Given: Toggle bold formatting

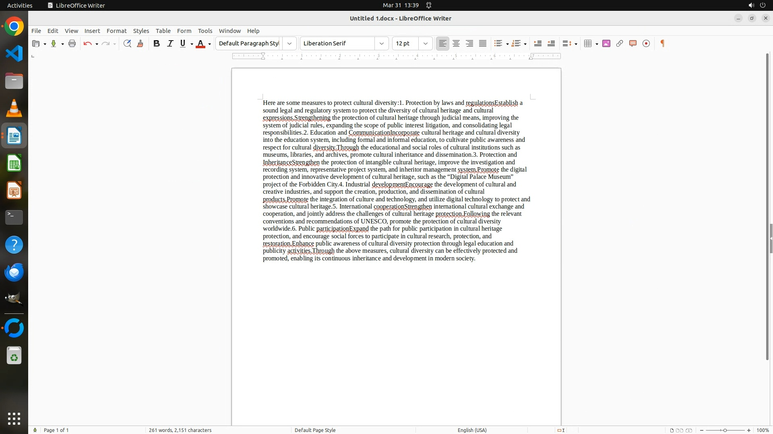Looking at the screenshot, I should click(157, 43).
